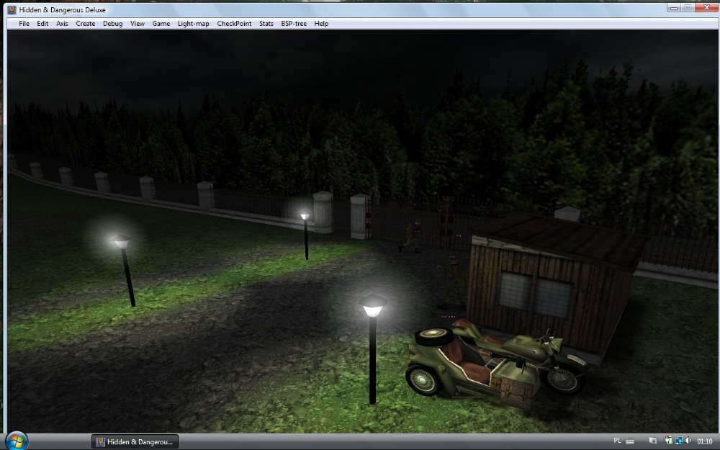Open the Light-map menu
The image size is (720, 450).
coord(193,24)
